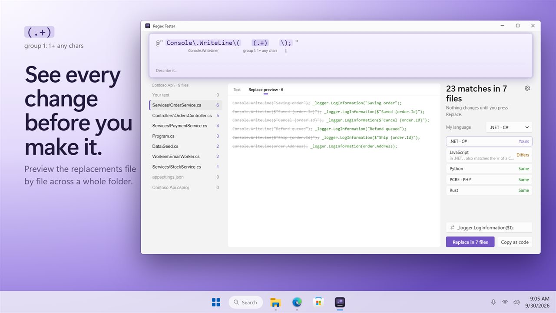Image resolution: width=556 pixels, height=313 pixels.
Task: Click the \); token in the regex pattern
Action: 286,43
